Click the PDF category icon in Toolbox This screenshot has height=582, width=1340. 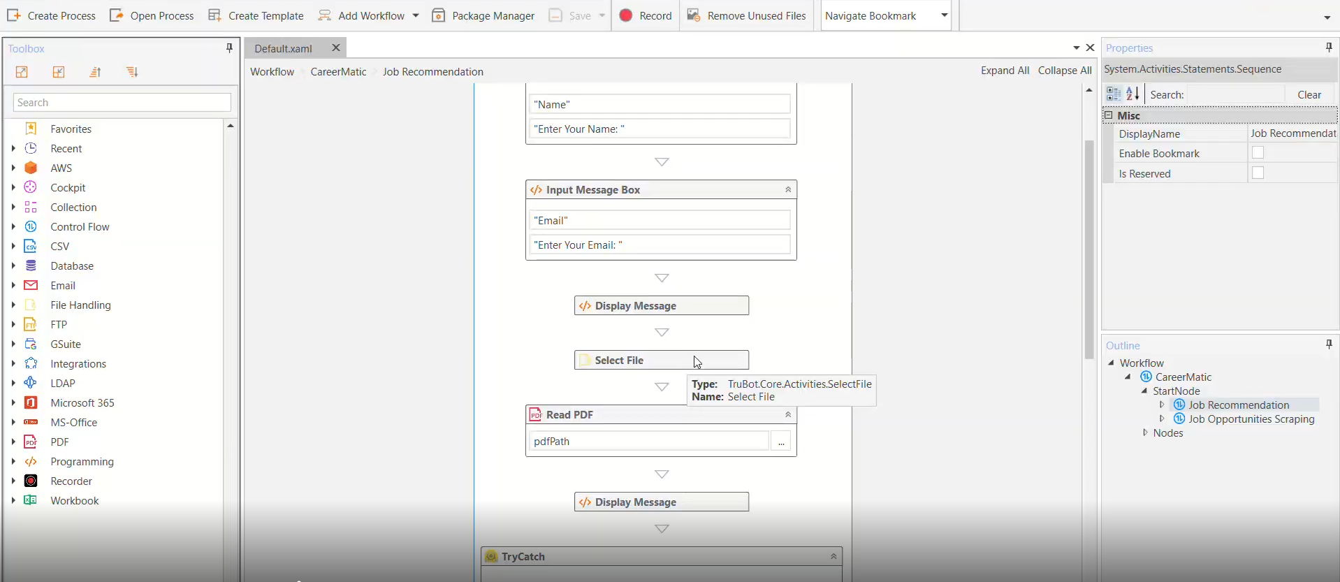31,442
